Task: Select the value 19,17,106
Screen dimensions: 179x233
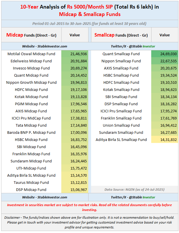Action: 78,89
